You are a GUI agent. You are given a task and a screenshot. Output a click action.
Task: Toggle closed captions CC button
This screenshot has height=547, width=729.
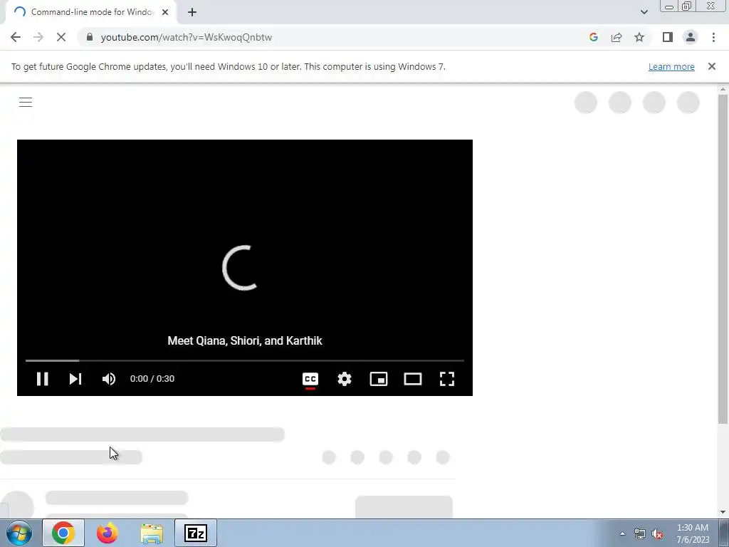pyautogui.click(x=310, y=379)
